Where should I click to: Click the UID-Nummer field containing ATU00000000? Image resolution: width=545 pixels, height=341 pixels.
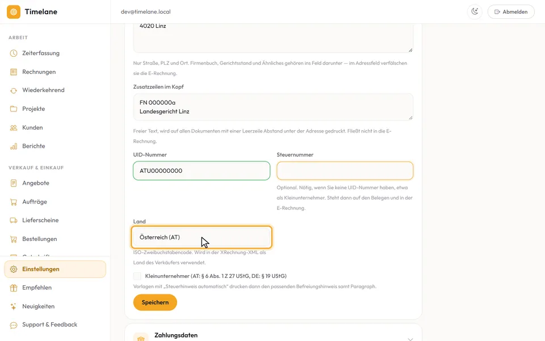point(202,170)
